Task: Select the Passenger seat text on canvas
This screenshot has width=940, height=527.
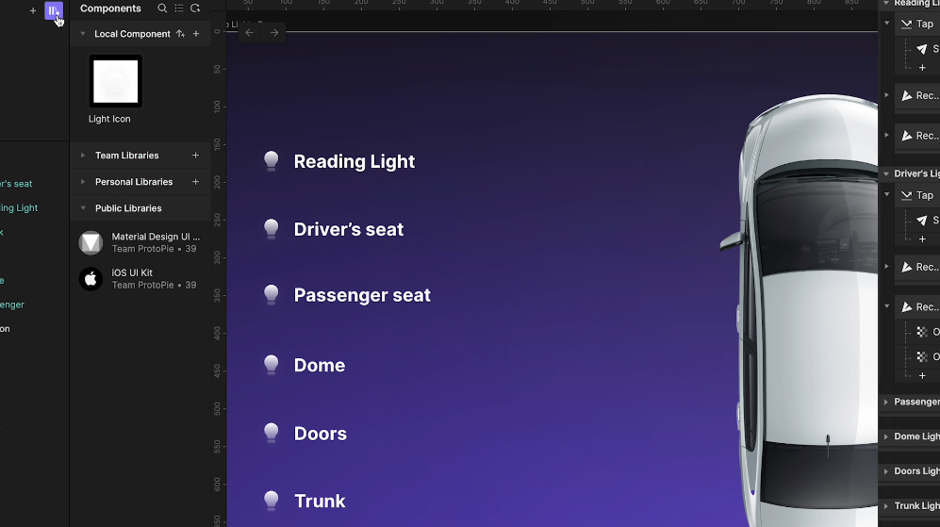Action: [x=362, y=295]
